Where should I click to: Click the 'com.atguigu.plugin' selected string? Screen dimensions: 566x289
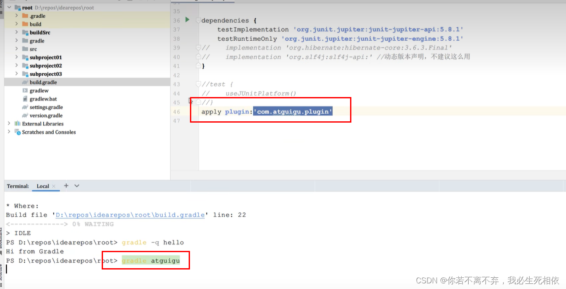(293, 112)
